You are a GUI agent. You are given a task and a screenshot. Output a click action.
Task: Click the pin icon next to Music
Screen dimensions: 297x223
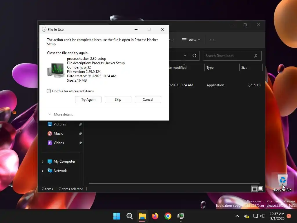click(x=81, y=134)
